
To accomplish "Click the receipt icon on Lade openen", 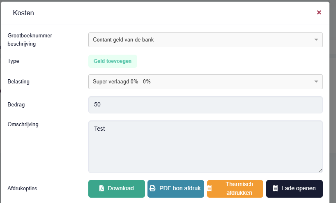I will pos(275,189).
